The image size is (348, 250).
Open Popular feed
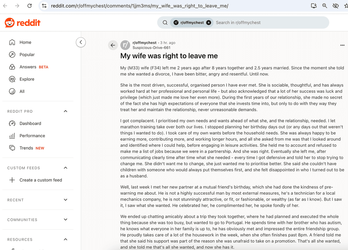[27, 55]
